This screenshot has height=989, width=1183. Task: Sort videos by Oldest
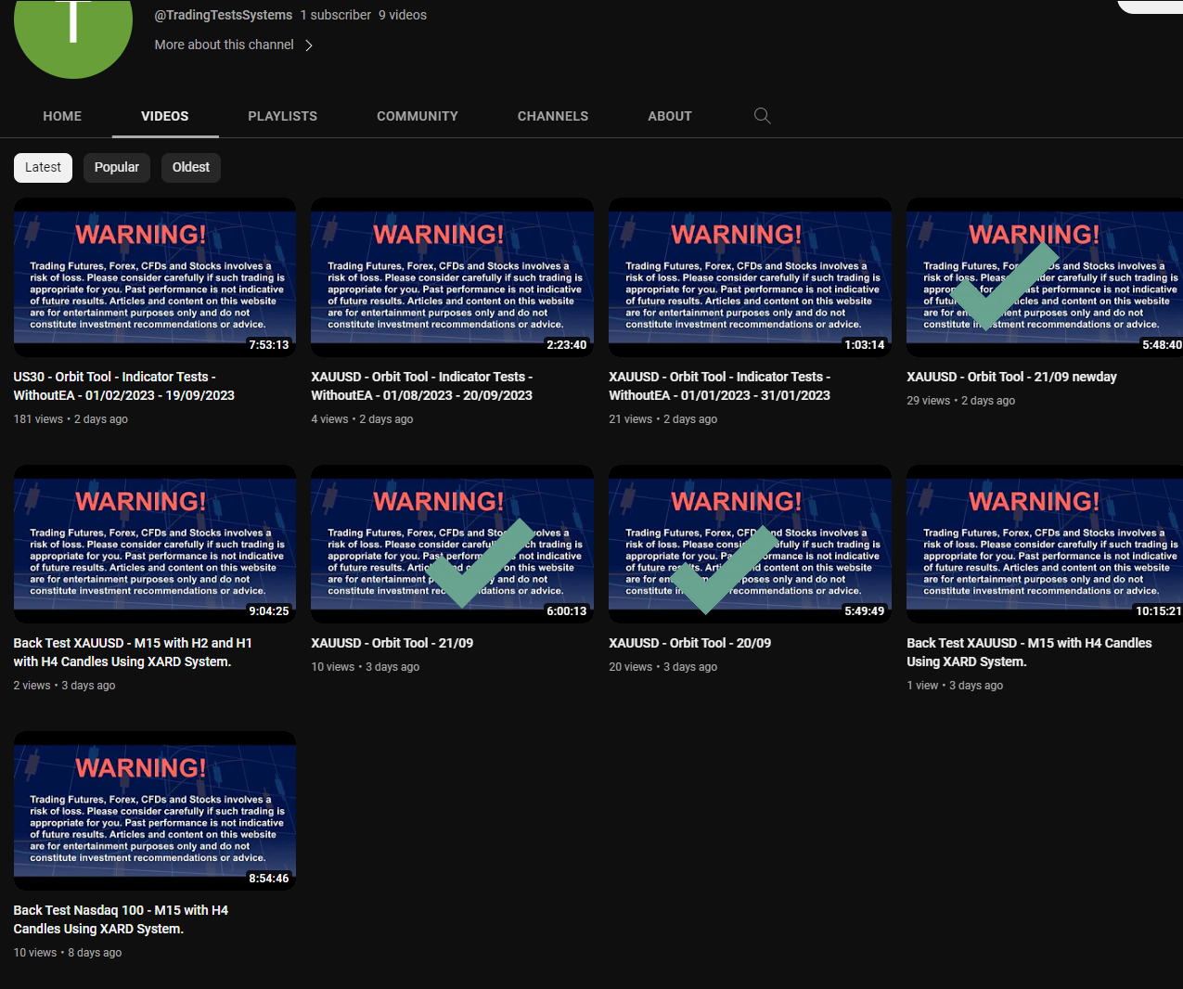coord(191,167)
